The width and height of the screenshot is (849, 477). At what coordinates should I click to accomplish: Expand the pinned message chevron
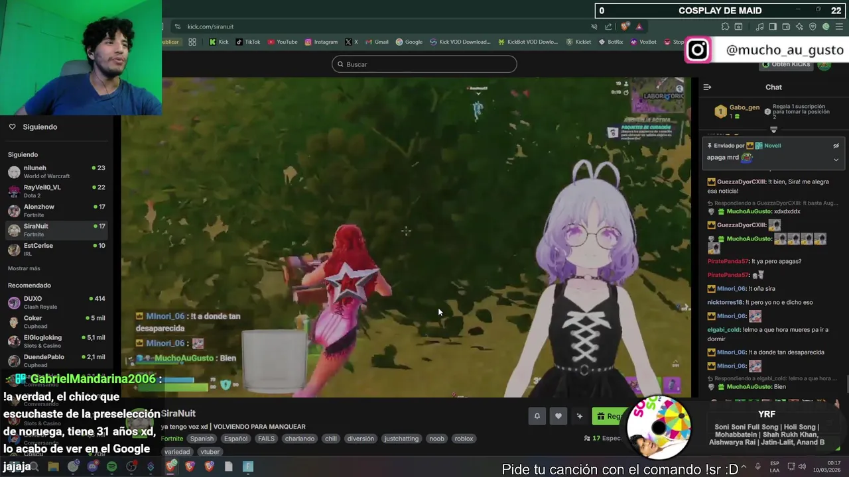[x=836, y=160]
